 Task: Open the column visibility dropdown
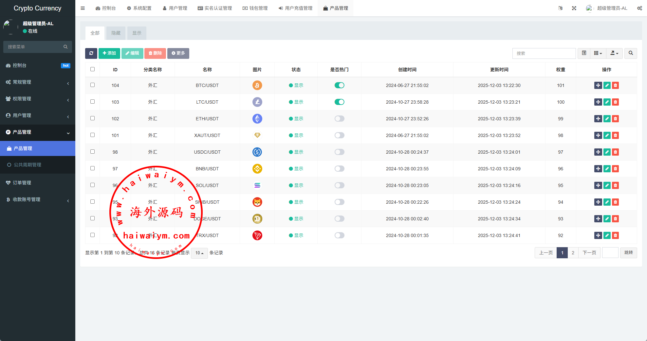click(598, 53)
